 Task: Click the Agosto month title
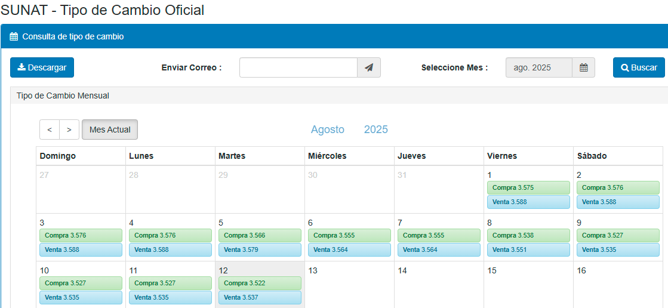pos(328,130)
